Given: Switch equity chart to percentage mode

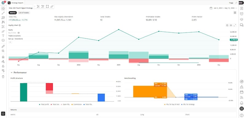Looking at the screenshot, I should (x=227, y=25).
